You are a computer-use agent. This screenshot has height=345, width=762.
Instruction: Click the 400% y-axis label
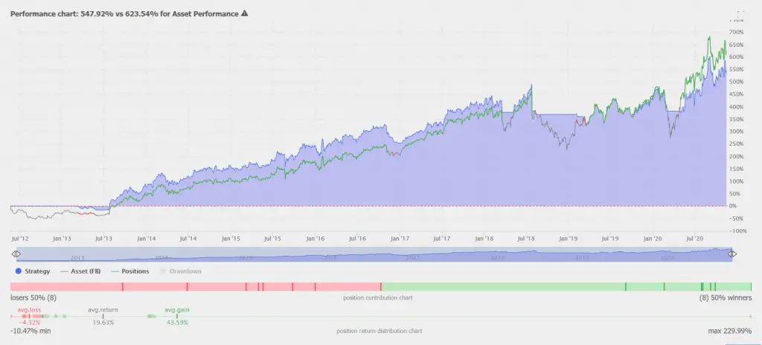(737, 106)
